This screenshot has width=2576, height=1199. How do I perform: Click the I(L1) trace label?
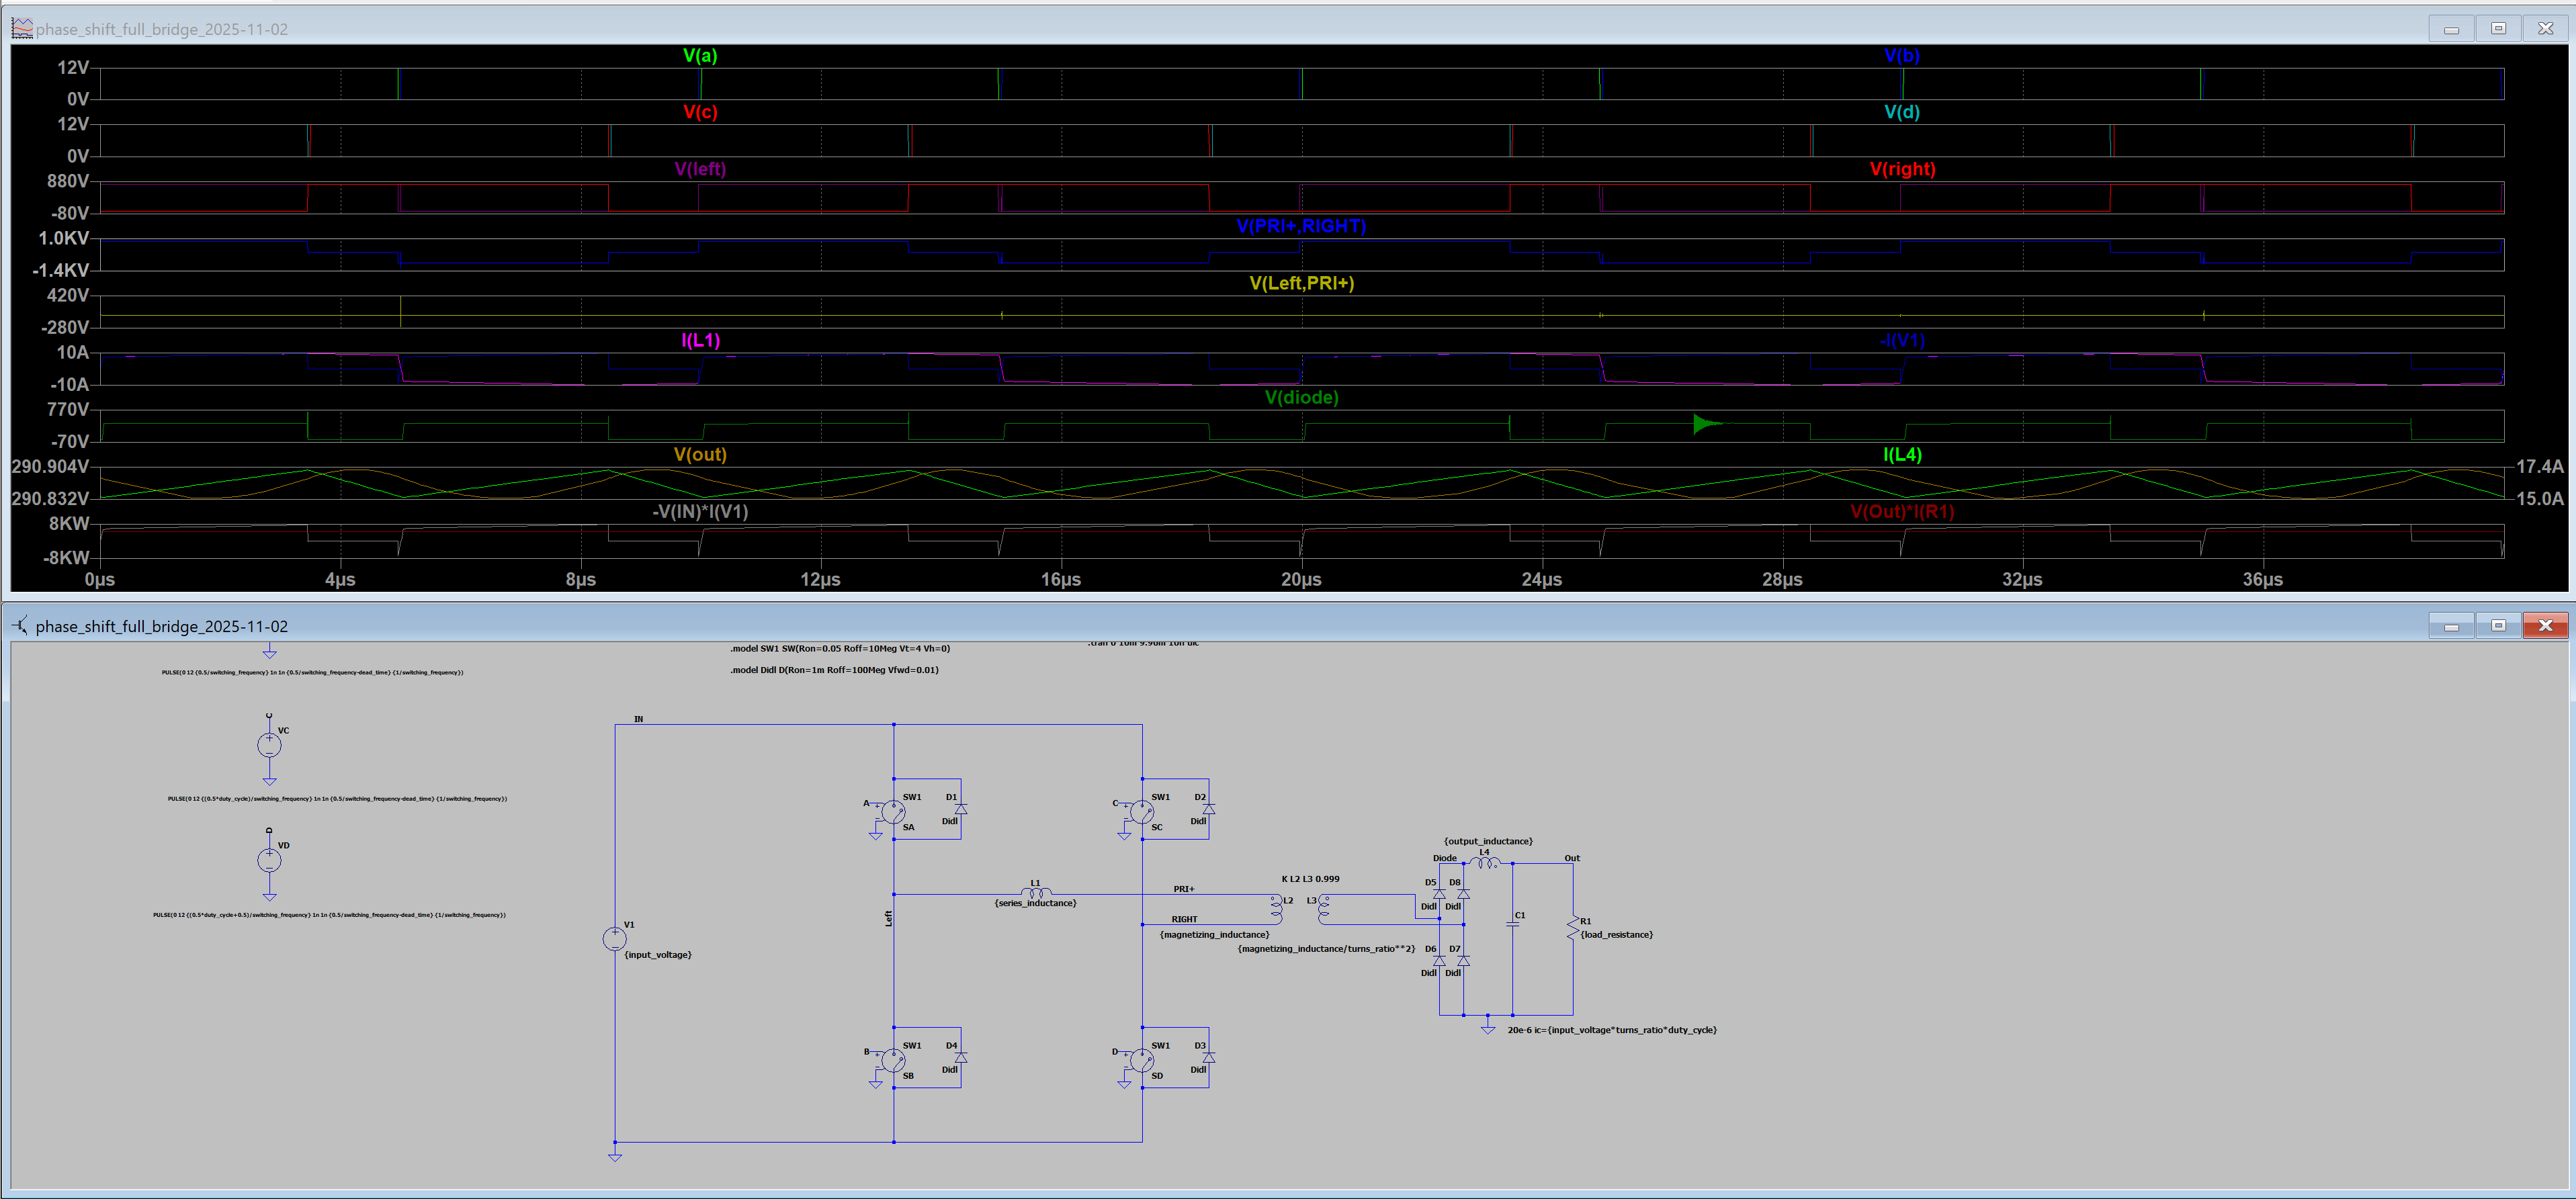pyautogui.click(x=700, y=340)
